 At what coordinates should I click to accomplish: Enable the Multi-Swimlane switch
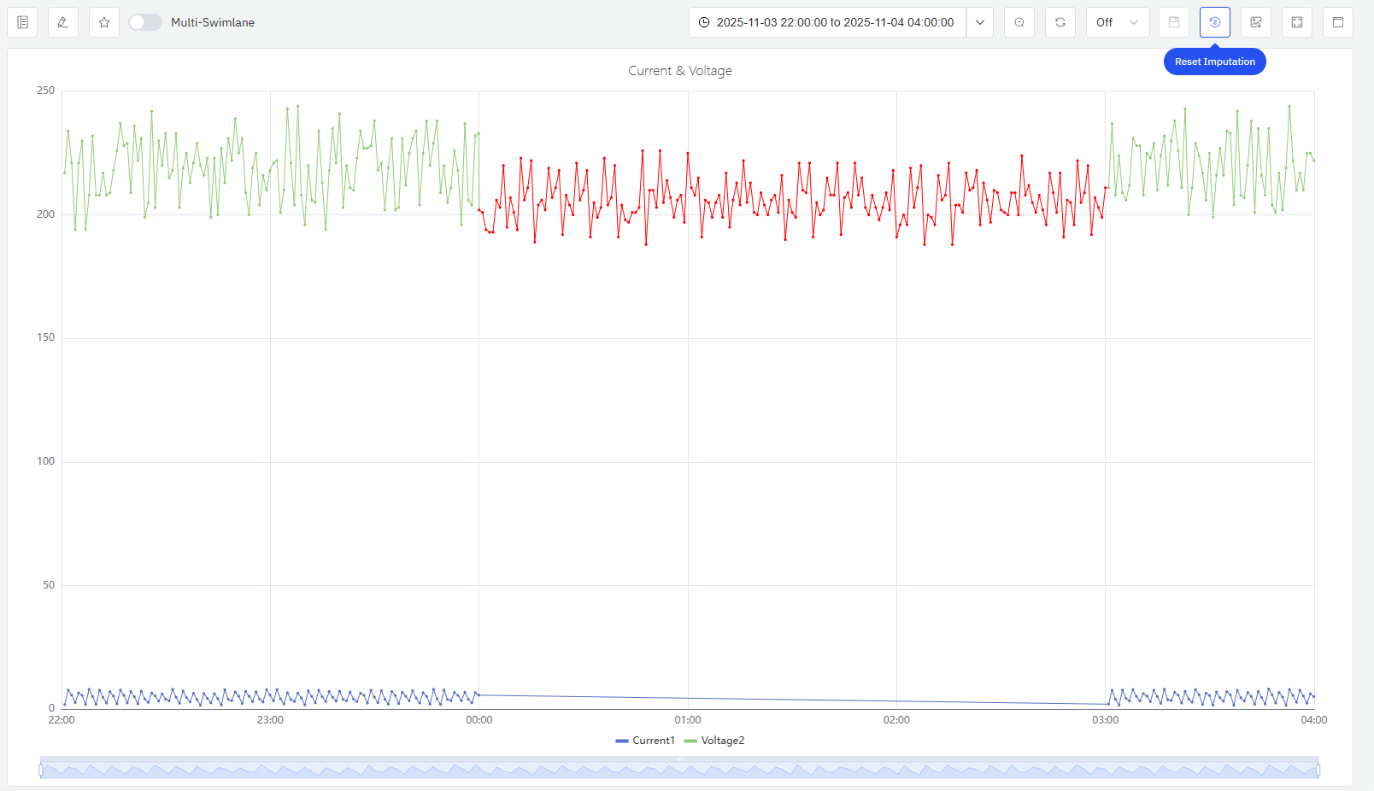[145, 22]
